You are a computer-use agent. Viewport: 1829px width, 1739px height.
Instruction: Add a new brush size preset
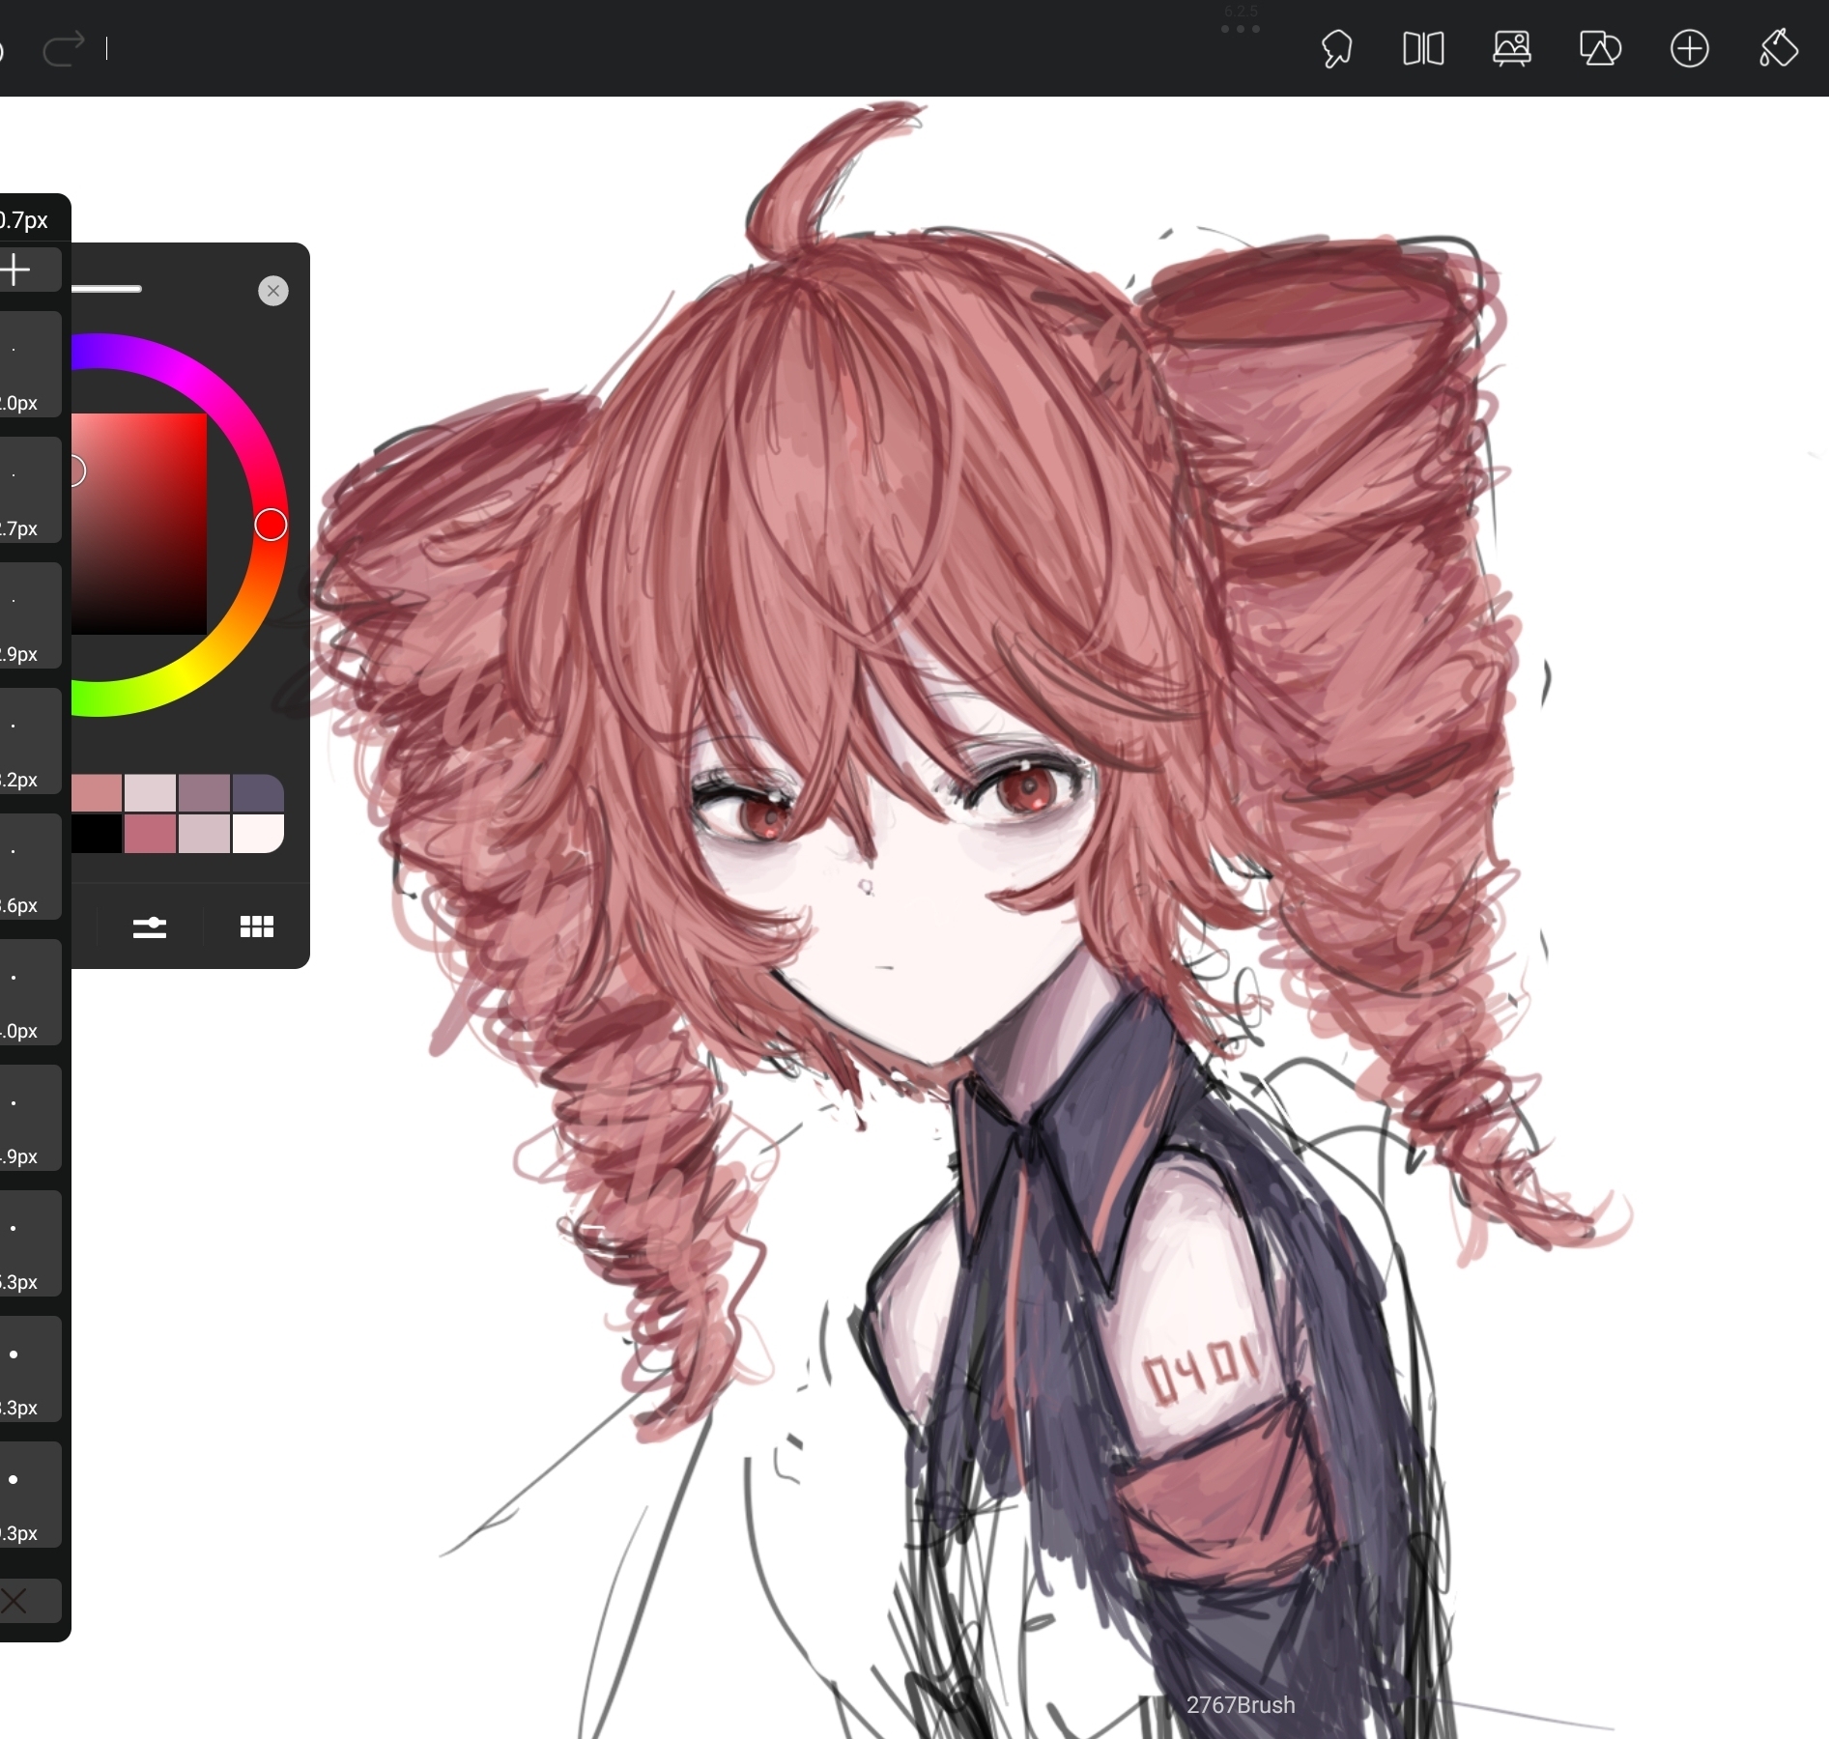point(17,270)
